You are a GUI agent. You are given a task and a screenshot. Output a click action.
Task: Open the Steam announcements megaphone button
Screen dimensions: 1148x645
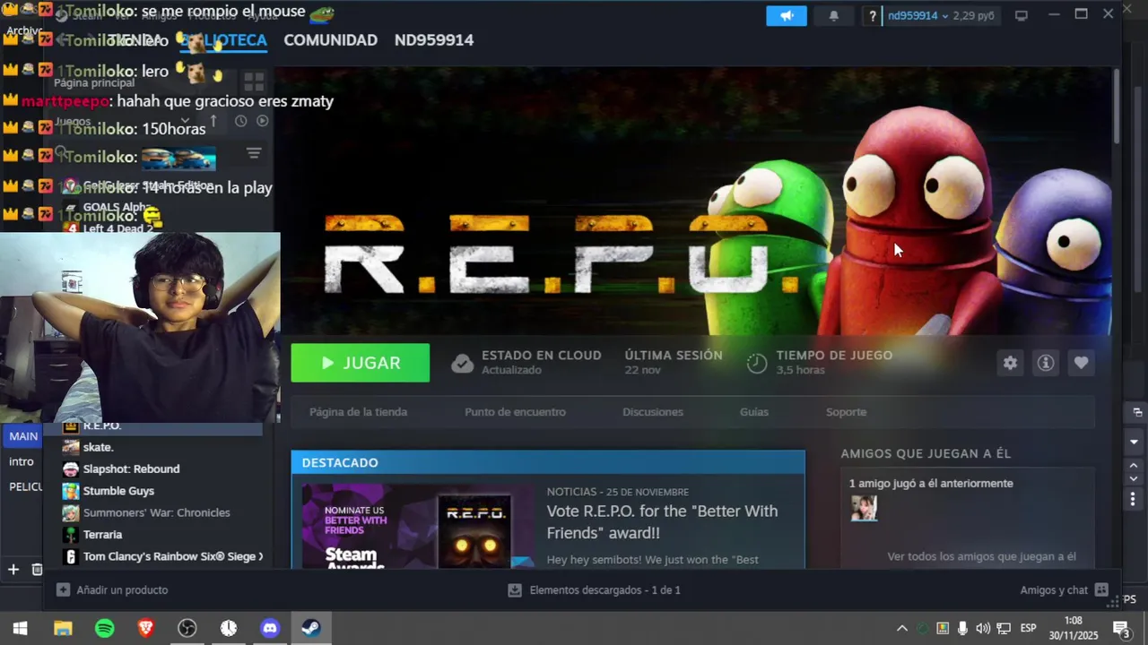(787, 16)
